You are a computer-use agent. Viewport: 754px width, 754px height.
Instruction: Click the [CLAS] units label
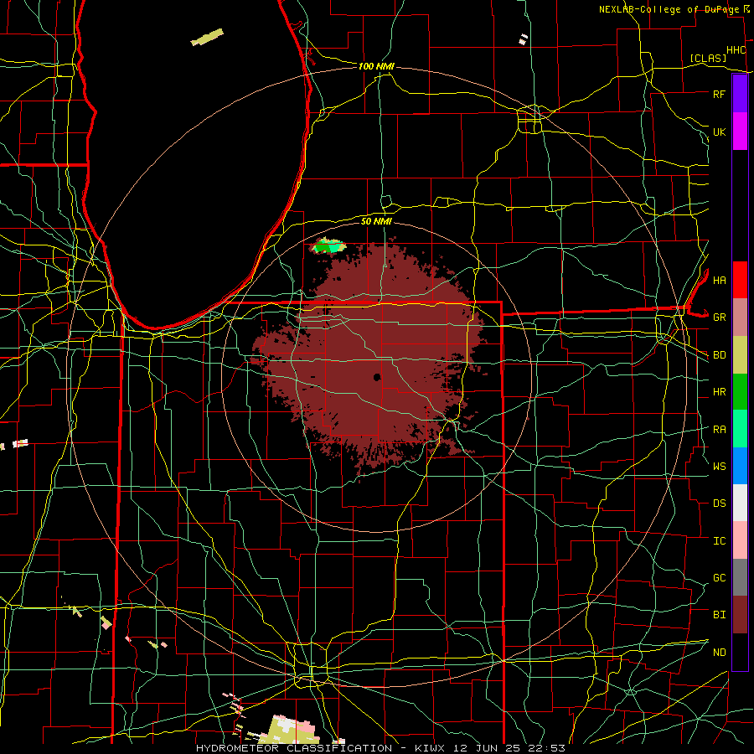(708, 58)
